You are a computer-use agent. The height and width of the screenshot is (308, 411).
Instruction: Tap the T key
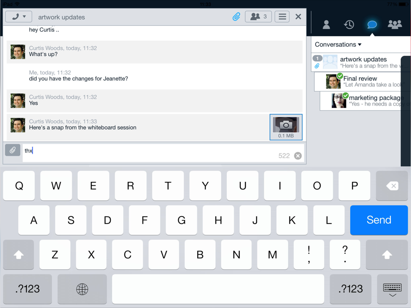[168, 186]
